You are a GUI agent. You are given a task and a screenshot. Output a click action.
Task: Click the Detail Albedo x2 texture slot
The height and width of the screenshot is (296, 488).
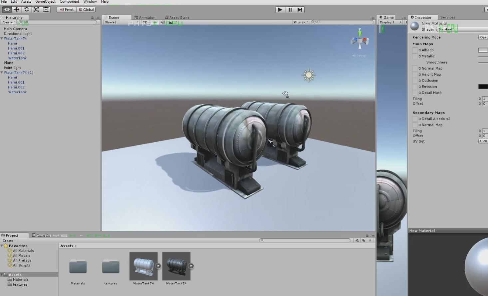(x=415, y=119)
